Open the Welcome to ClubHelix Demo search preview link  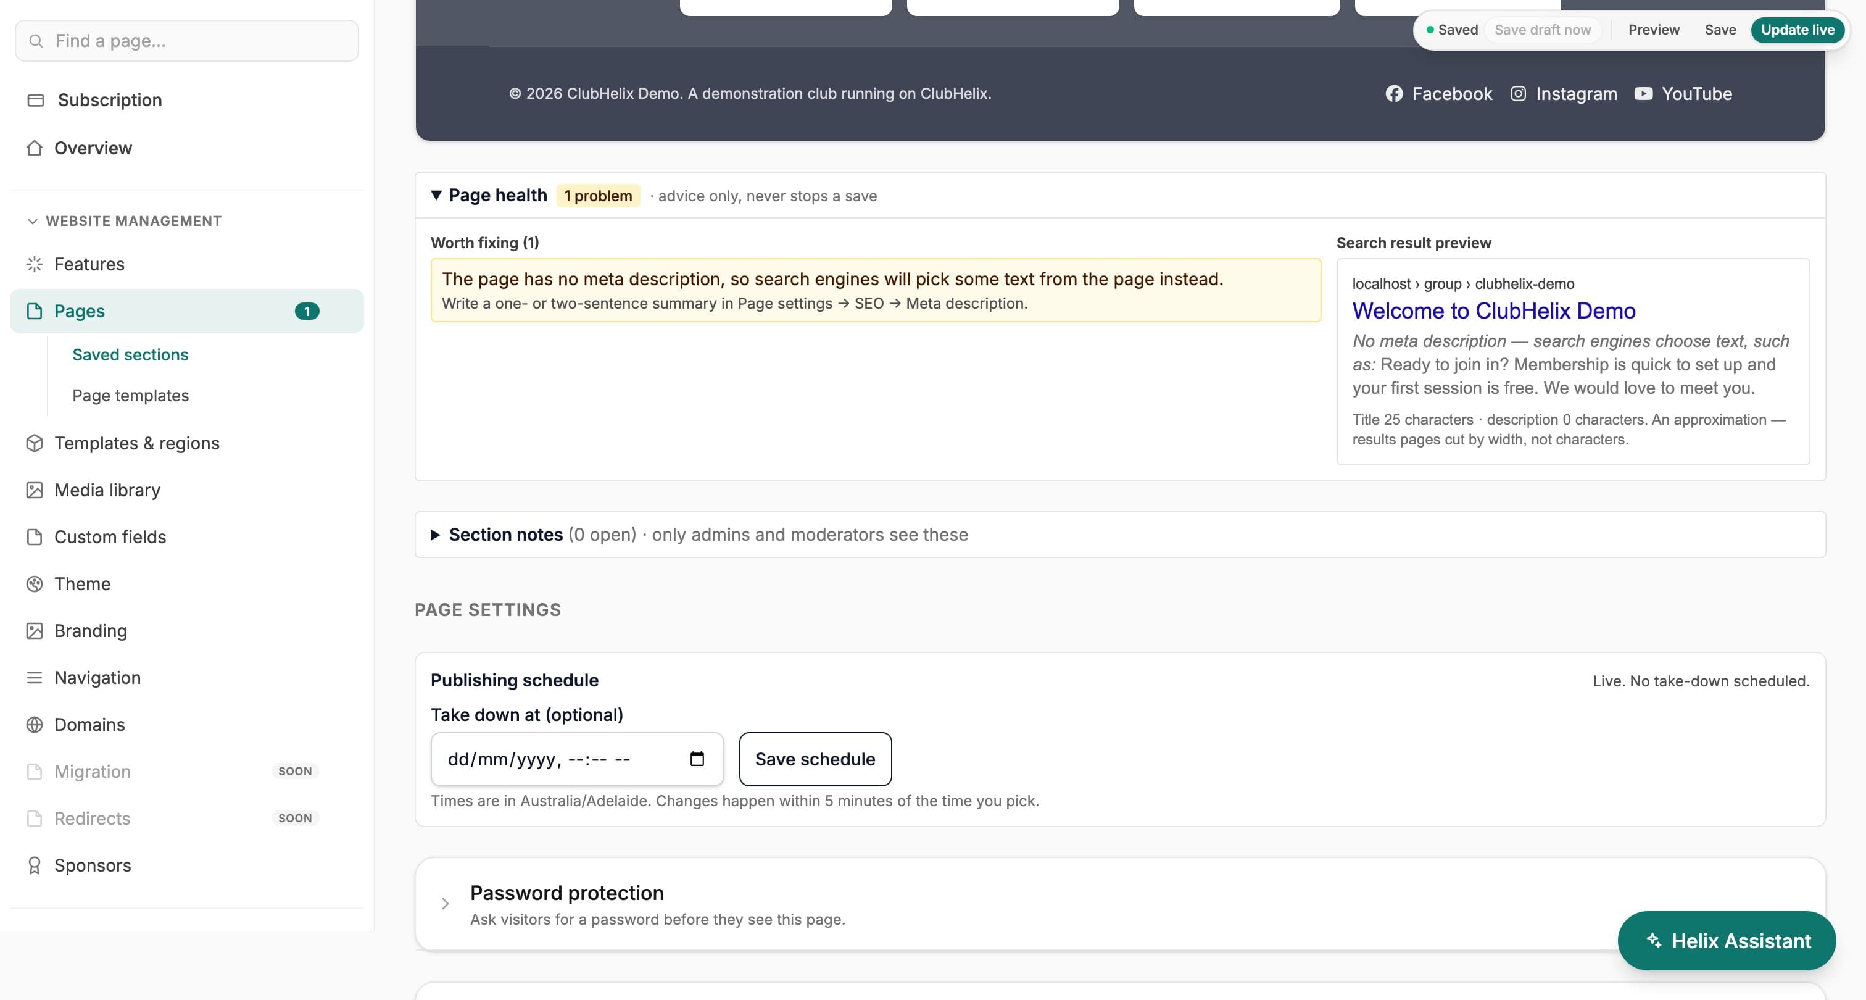coord(1494,311)
